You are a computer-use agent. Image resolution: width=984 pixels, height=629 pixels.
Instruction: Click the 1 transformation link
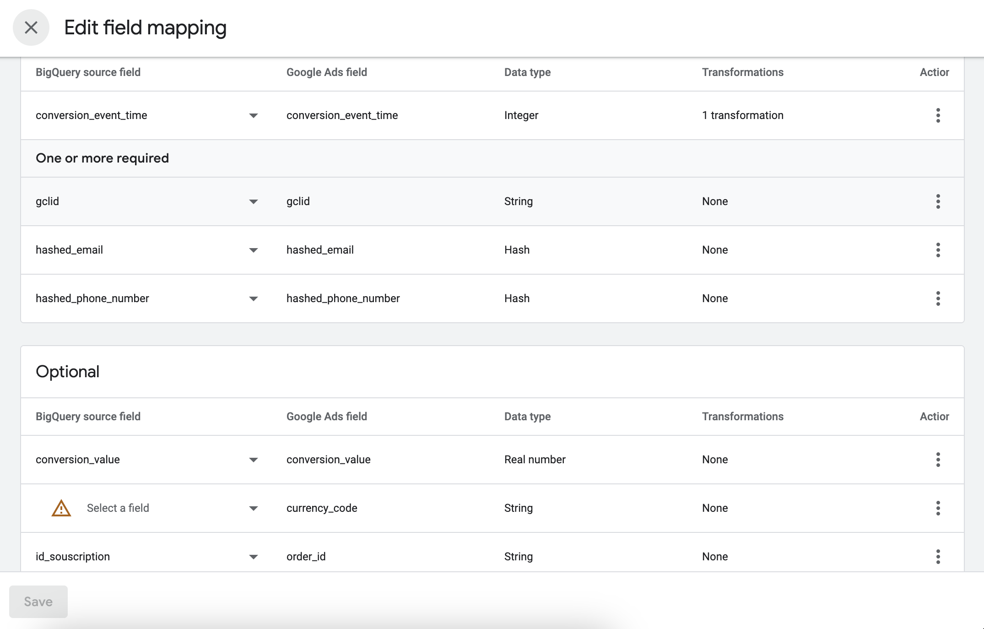[x=742, y=115]
